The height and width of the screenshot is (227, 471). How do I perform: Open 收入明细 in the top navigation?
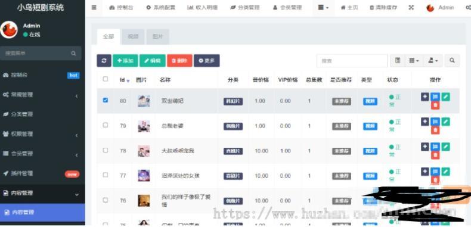click(202, 8)
